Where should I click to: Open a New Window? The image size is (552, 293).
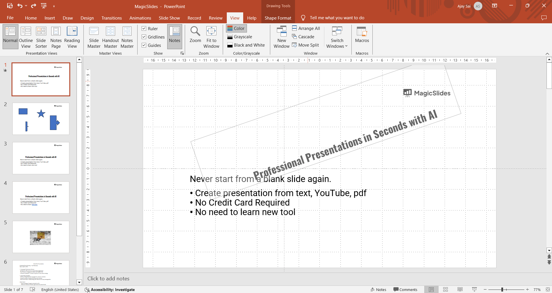coord(281,37)
